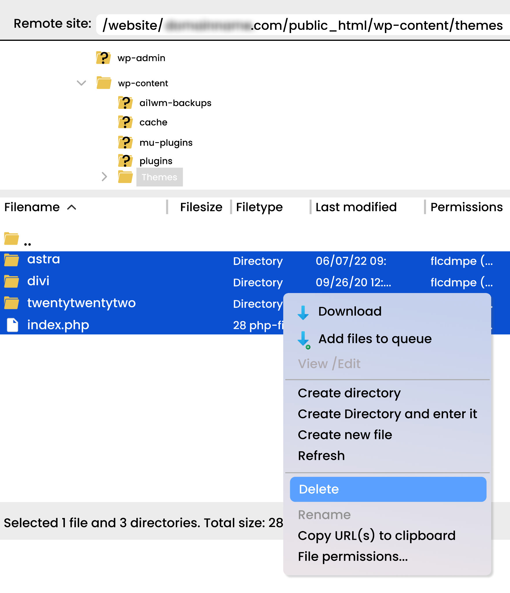Collapse the wp-content tree folder
Viewport: 510px width, 593px height.
click(x=81, y=83)
